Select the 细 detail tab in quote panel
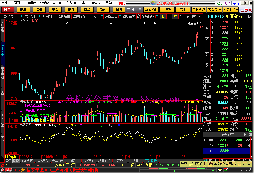The height and width of the screenshot is (174, 255). coord(206,160)
